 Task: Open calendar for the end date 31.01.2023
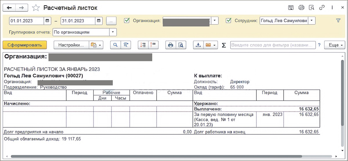99,21
